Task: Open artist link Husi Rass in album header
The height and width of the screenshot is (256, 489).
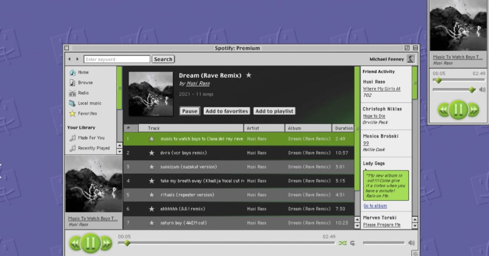Action: click(198, 84)
